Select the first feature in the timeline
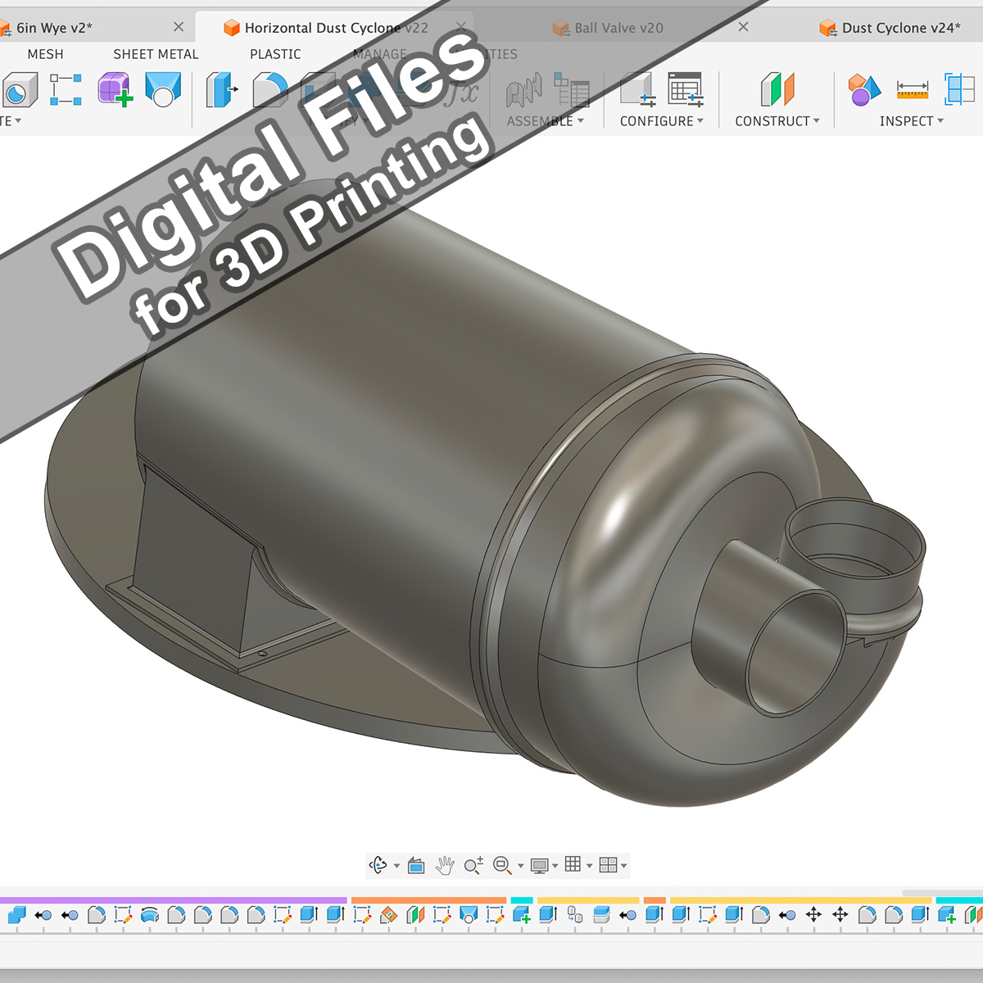 point(17,915)
